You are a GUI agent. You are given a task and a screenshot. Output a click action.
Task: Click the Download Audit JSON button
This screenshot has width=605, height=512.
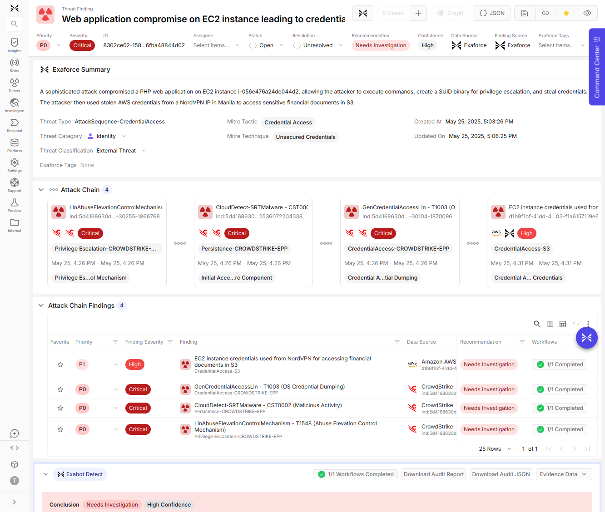tap(501, 474)
